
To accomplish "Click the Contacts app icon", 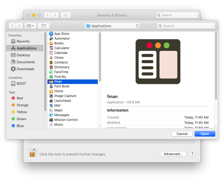I will (51, 62).
